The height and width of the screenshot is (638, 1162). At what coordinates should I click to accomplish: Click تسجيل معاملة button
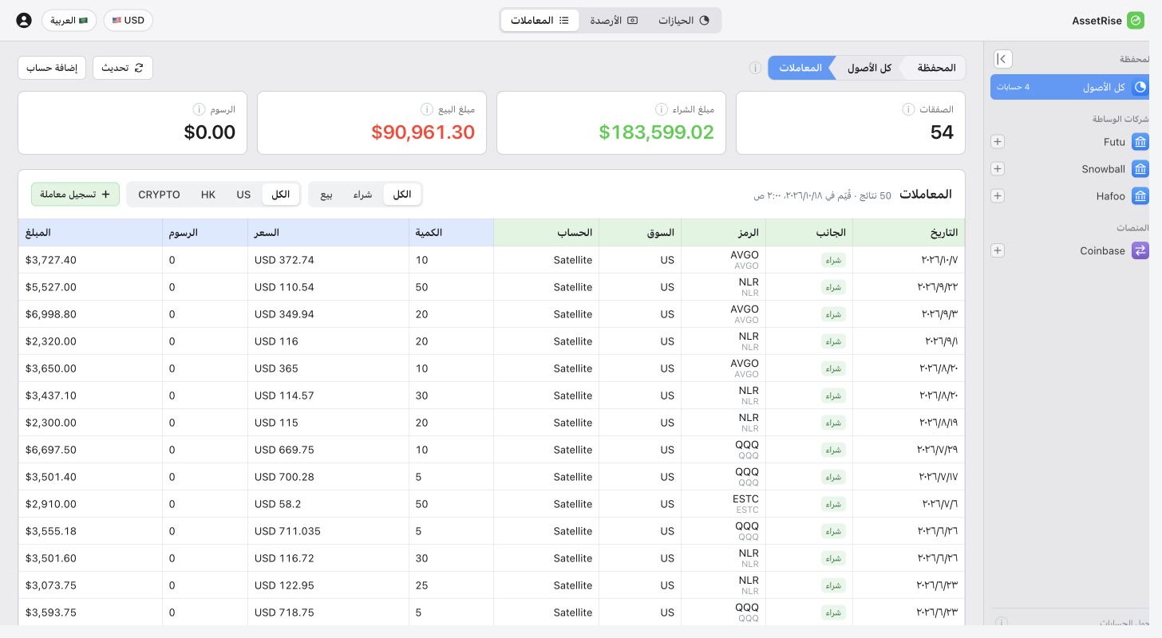(76, 195)
